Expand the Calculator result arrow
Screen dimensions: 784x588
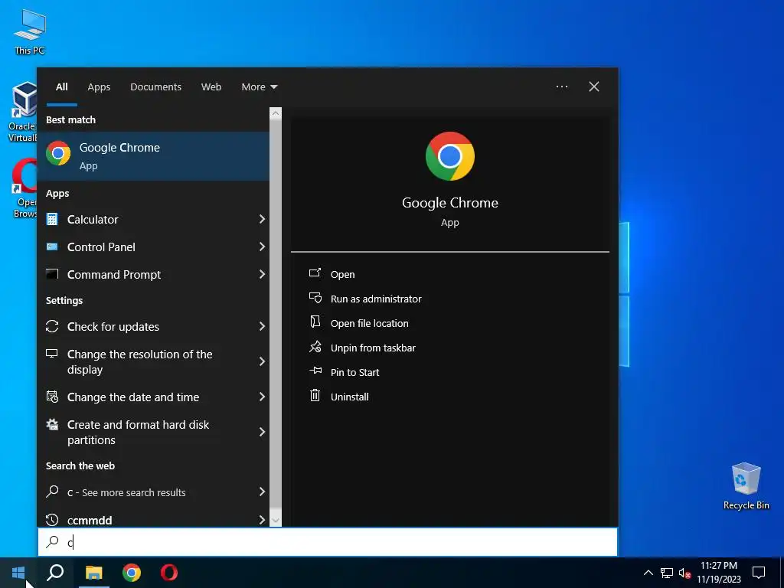click(262, 219)
